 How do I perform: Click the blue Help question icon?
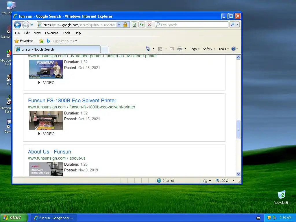234,49
